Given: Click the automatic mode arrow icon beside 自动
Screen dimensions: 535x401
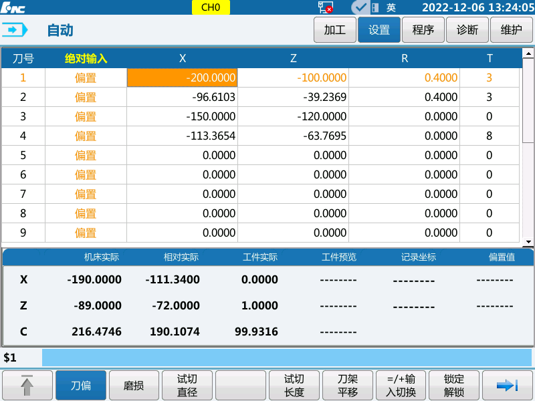Looking at the screenshot, I should [16, 29].
